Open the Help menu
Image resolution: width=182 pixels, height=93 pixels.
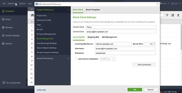click(30, 4)
